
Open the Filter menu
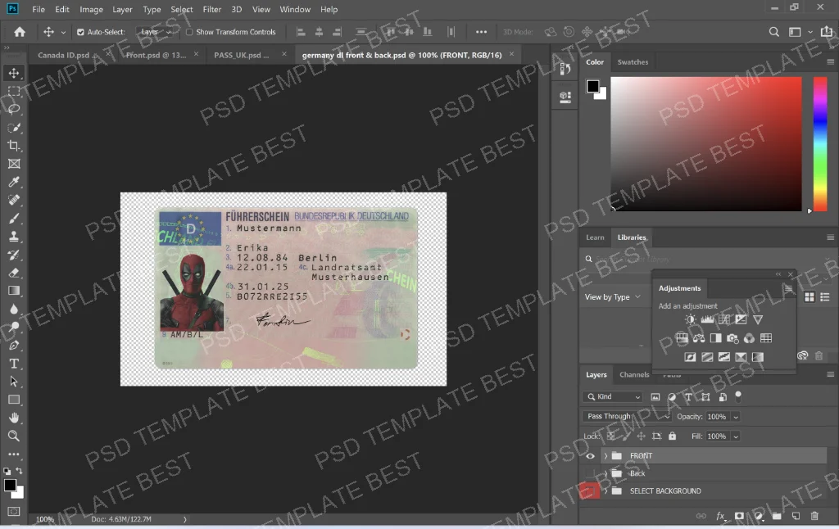(212, 9)
